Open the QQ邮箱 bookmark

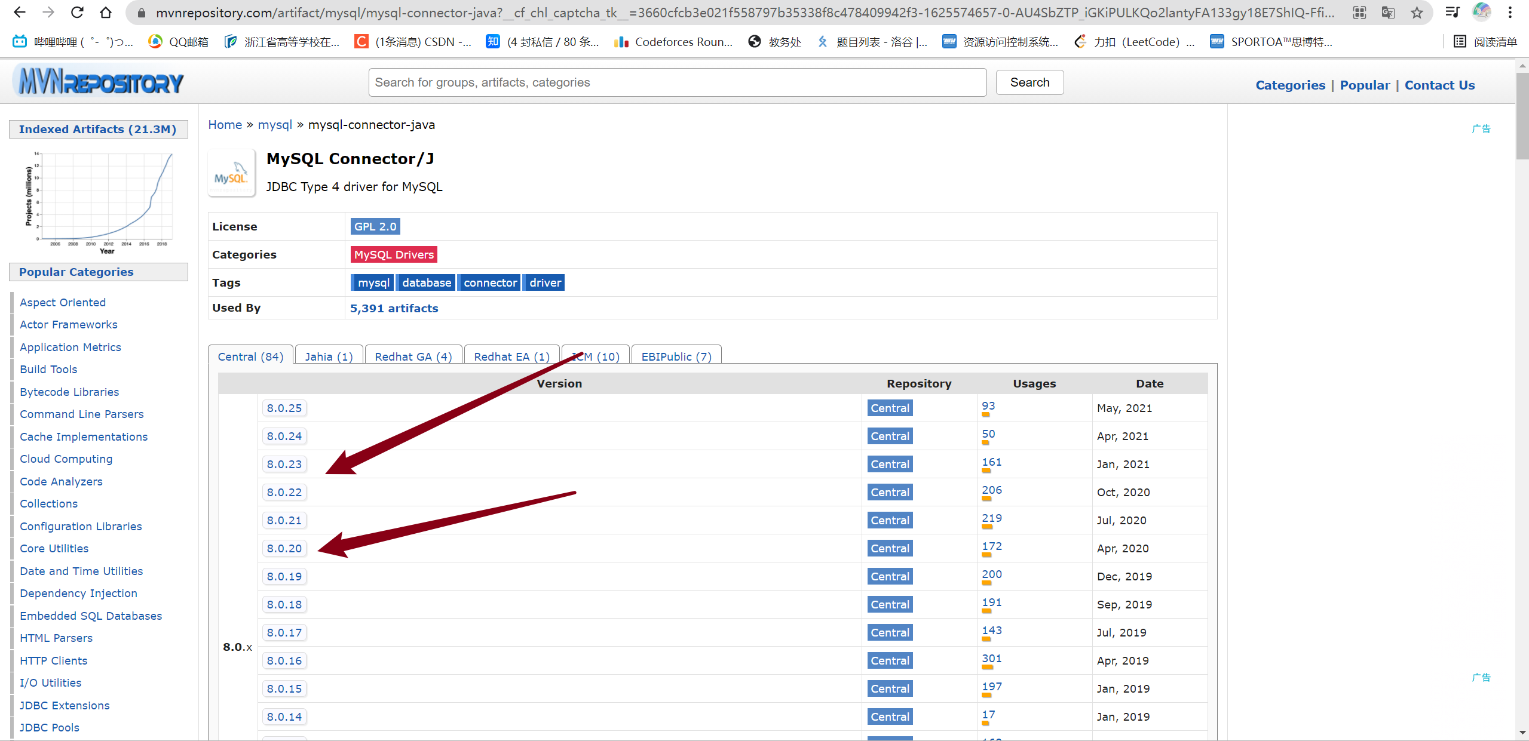click(179, 42)
